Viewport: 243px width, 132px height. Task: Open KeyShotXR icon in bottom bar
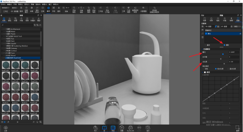(x=131, y=128)
